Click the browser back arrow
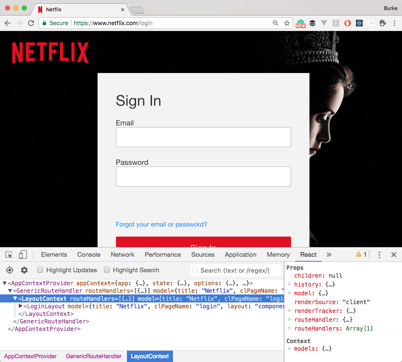This screenshot has height=362, width=402. tap(8, 23)
